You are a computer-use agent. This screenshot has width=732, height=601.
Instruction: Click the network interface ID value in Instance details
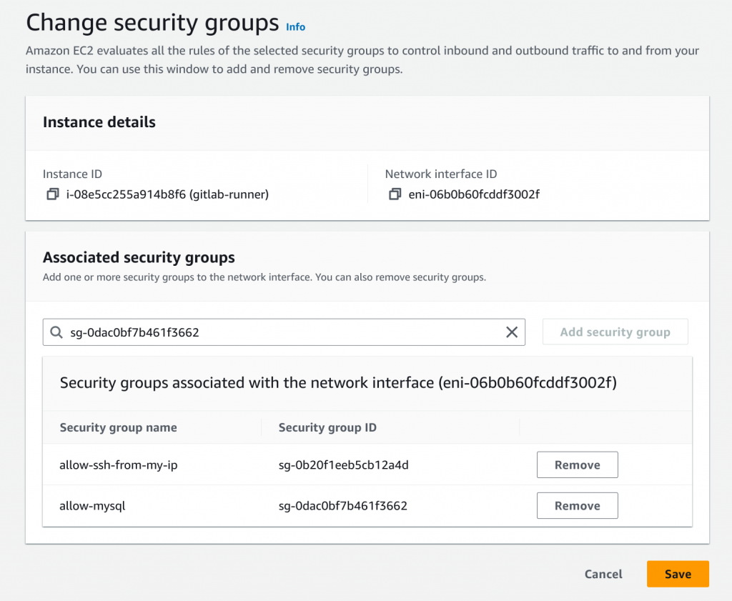474,194
